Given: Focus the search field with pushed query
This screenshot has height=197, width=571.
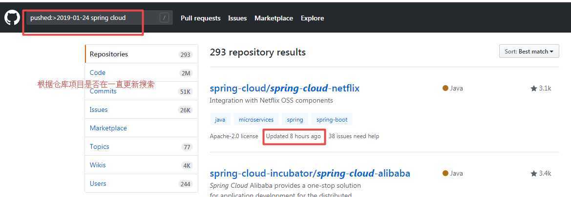Looking at the screenshot, I should click(99, 18).
